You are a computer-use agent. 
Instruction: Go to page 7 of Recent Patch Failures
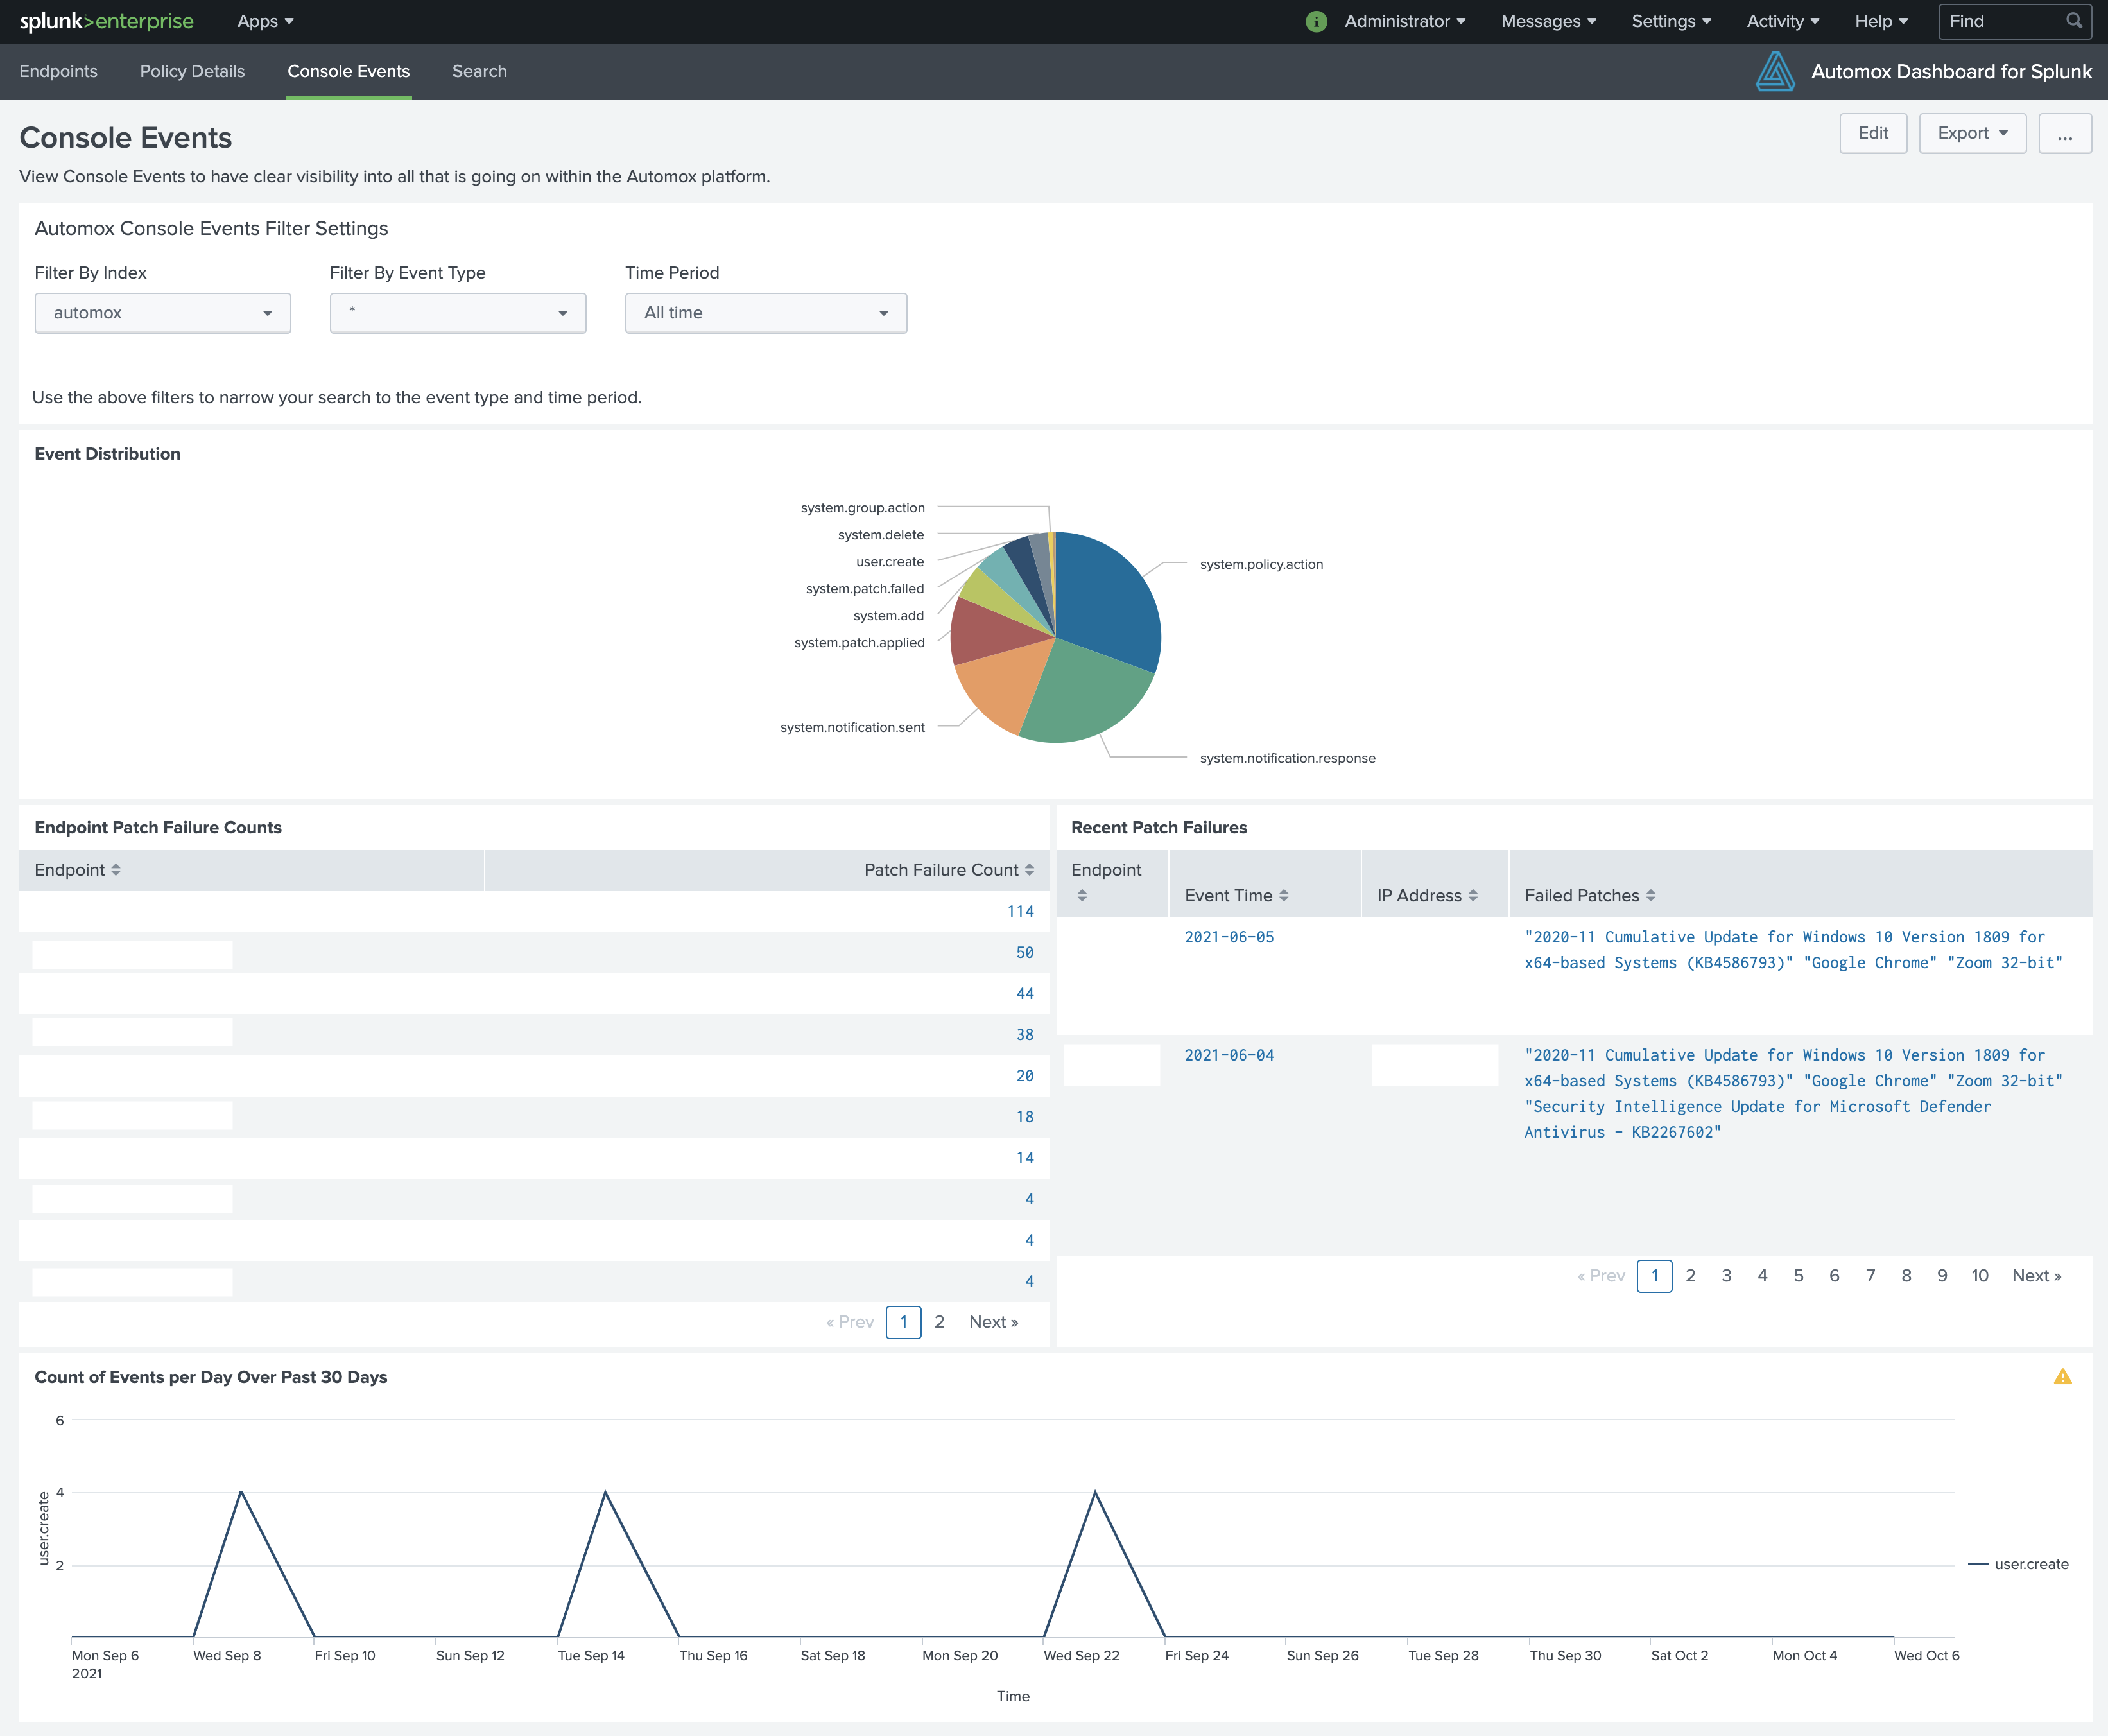pos(1870,1276)
